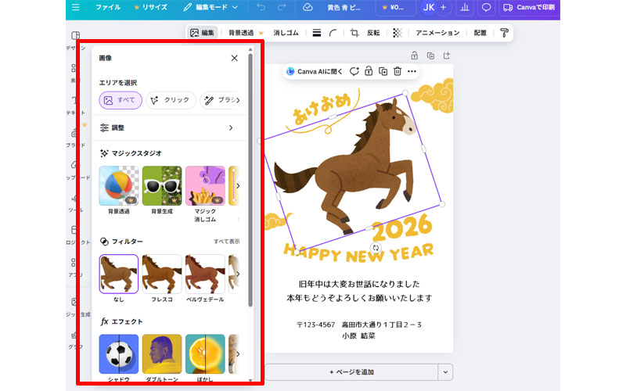
Task: Select the あけおめ text on the card
Action: (x=321, y=109)
